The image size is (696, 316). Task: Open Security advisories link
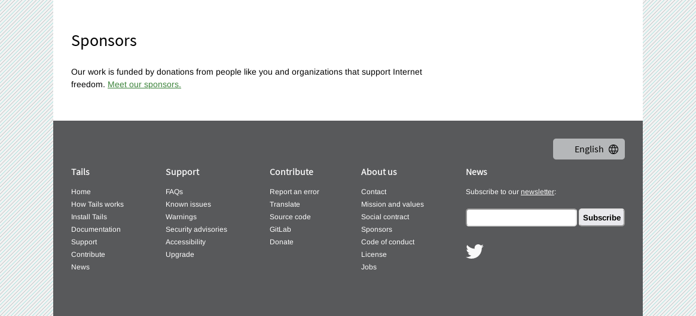(196, 229)
